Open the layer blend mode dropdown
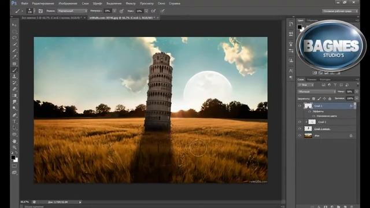The width and height of the screenshot is (370, 208). (x=317, y=91)
